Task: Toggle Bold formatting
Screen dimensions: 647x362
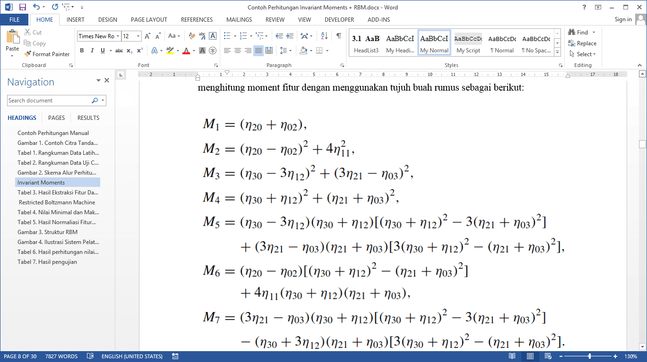Action: [x=82, y=51]
